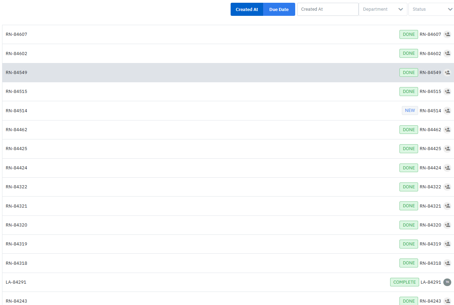This screenshot has width=454, height=305.
Task: Click the NEW status badge on RN-84514
Action: tap(410, 111)
